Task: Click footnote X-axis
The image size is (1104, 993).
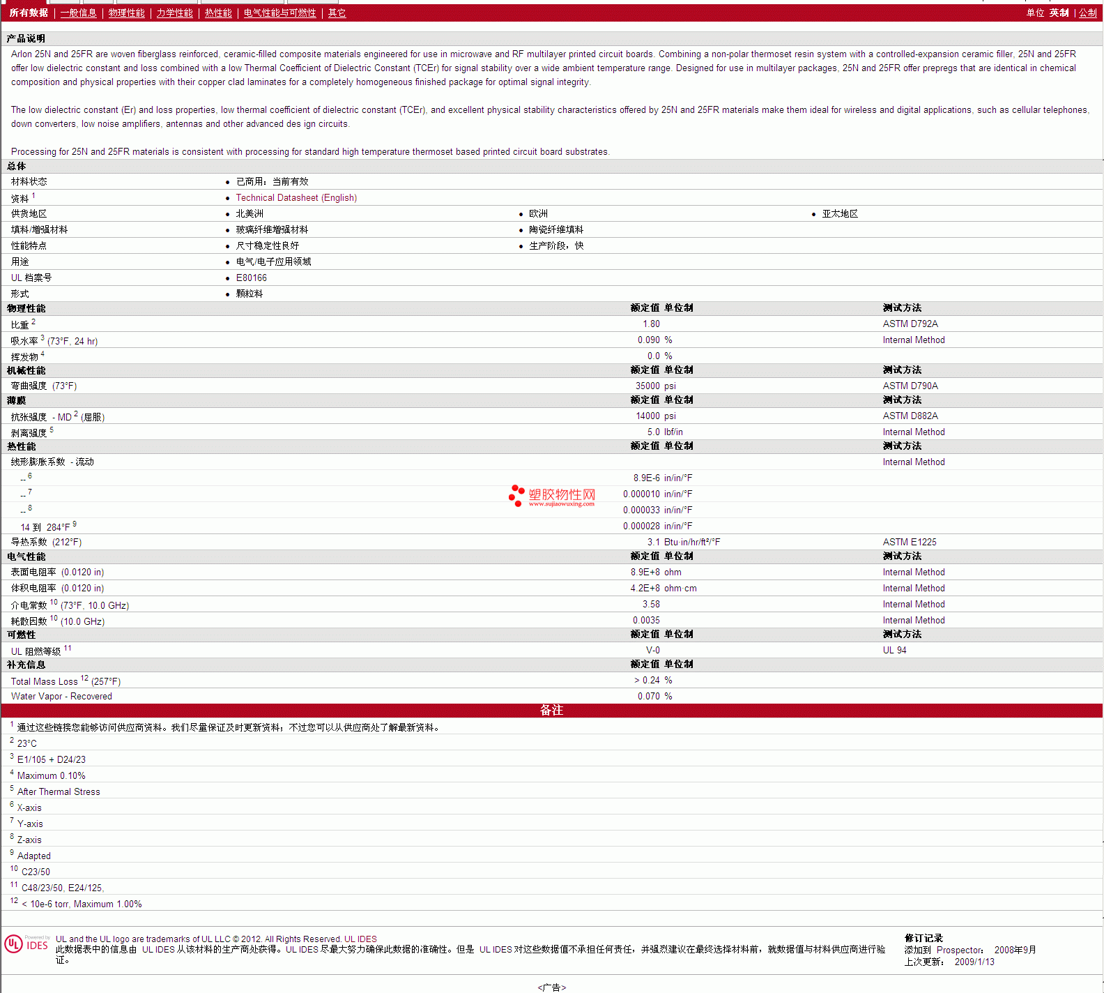Action: click(29, 808)
